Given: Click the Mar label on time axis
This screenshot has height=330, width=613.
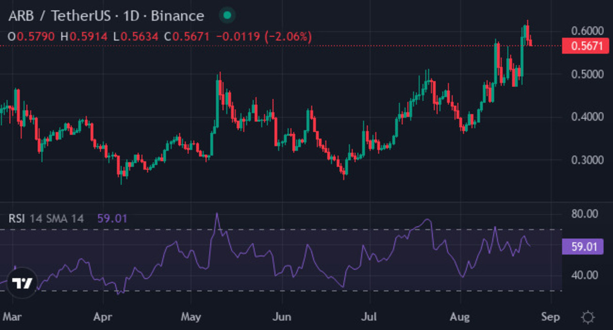Looking at the screenshot, I should pyautogui.click(x=11, y=317).
